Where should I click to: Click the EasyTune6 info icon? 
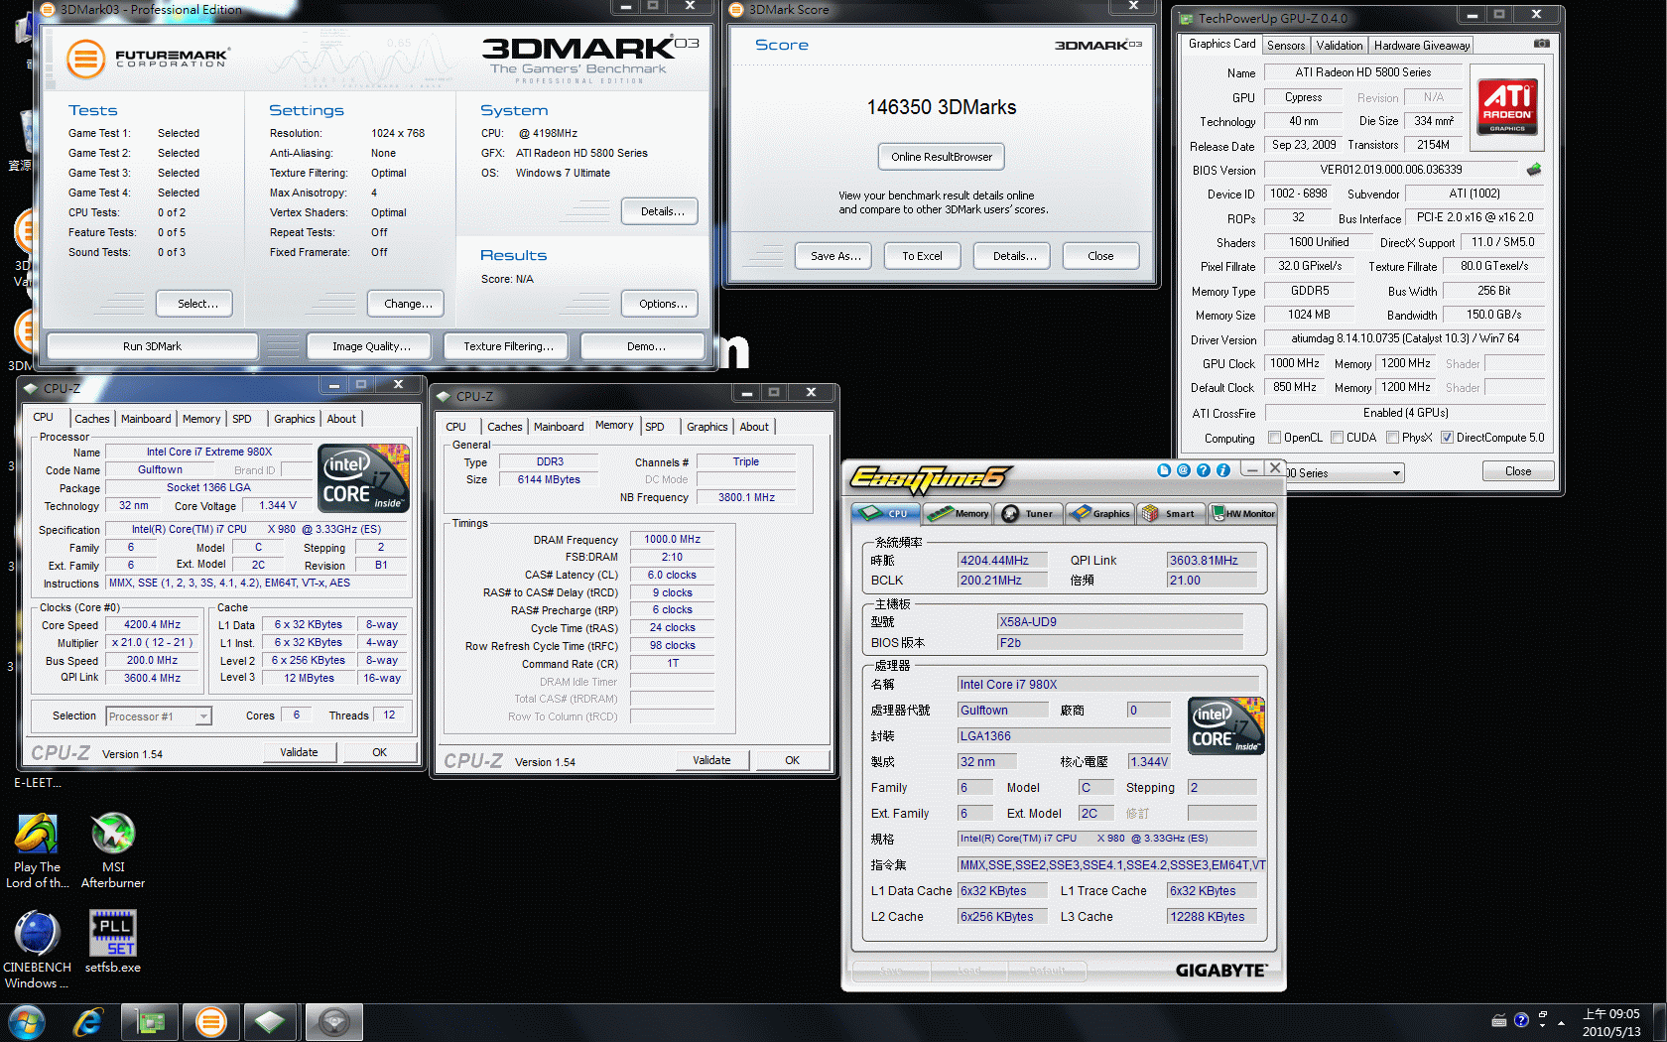click(1223, 470)
